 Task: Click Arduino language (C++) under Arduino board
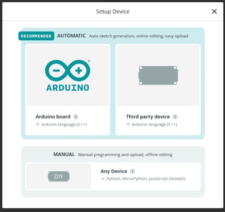tap(64, 124)
